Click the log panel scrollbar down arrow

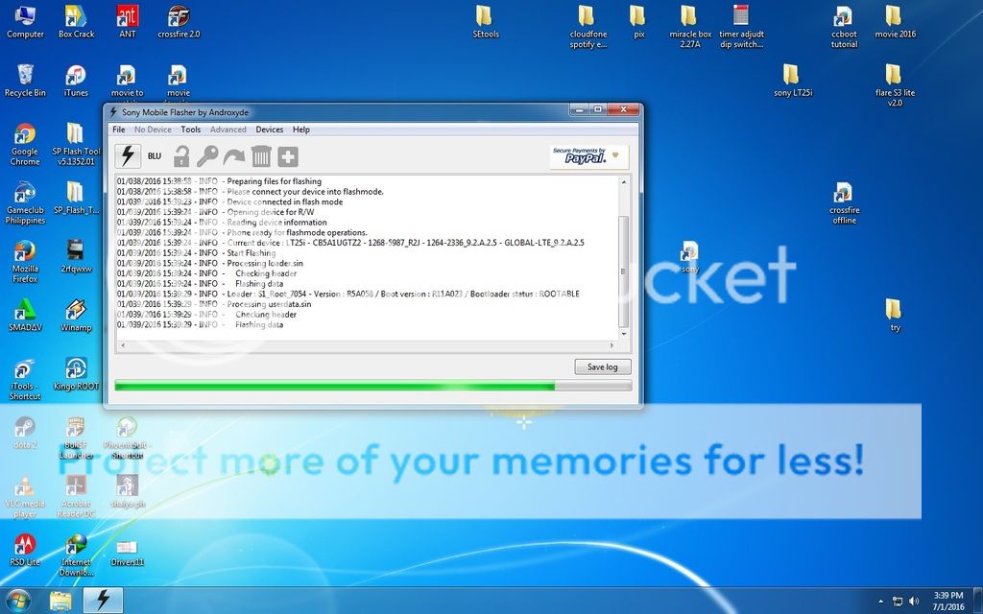[624, 333]
